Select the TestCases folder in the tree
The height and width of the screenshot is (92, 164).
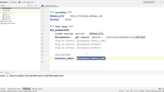[7, 10]
